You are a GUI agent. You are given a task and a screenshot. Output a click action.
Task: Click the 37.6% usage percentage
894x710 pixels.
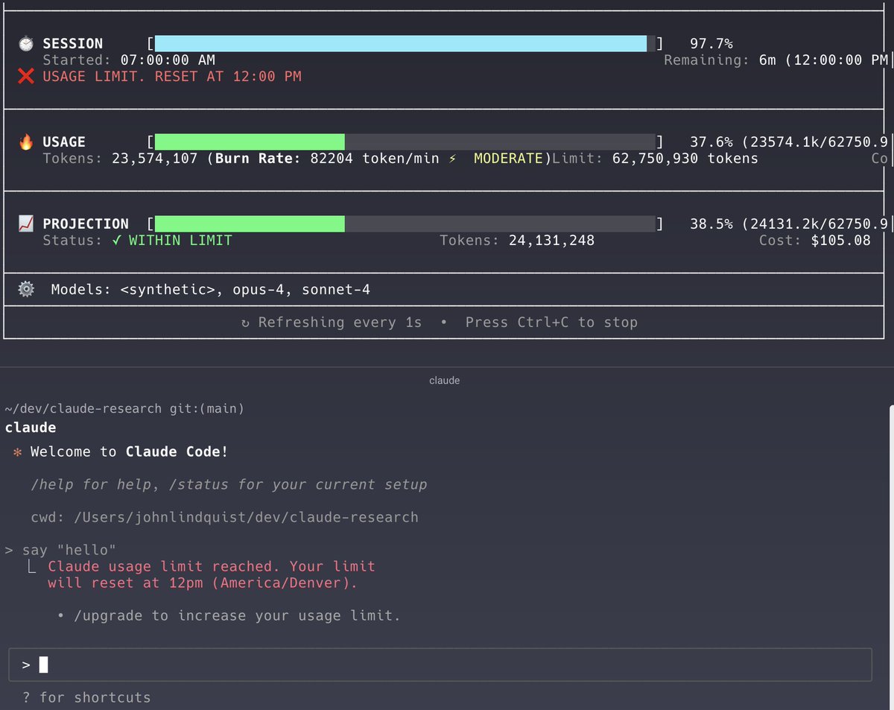[711, 142]
